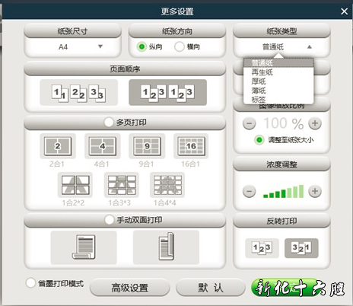Screen dimensions: 353x306
Task: Decrease image scaling percentage
Action: (x=250, y=123)
